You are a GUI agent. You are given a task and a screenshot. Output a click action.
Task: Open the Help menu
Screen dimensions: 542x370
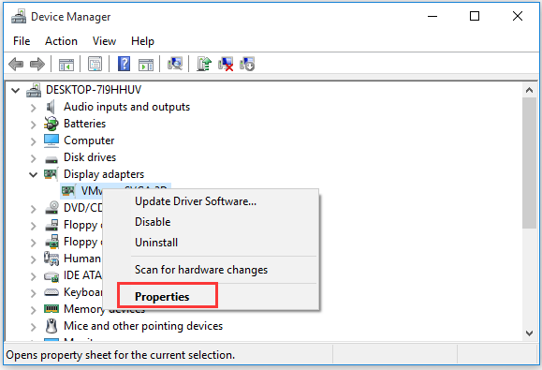142,41
